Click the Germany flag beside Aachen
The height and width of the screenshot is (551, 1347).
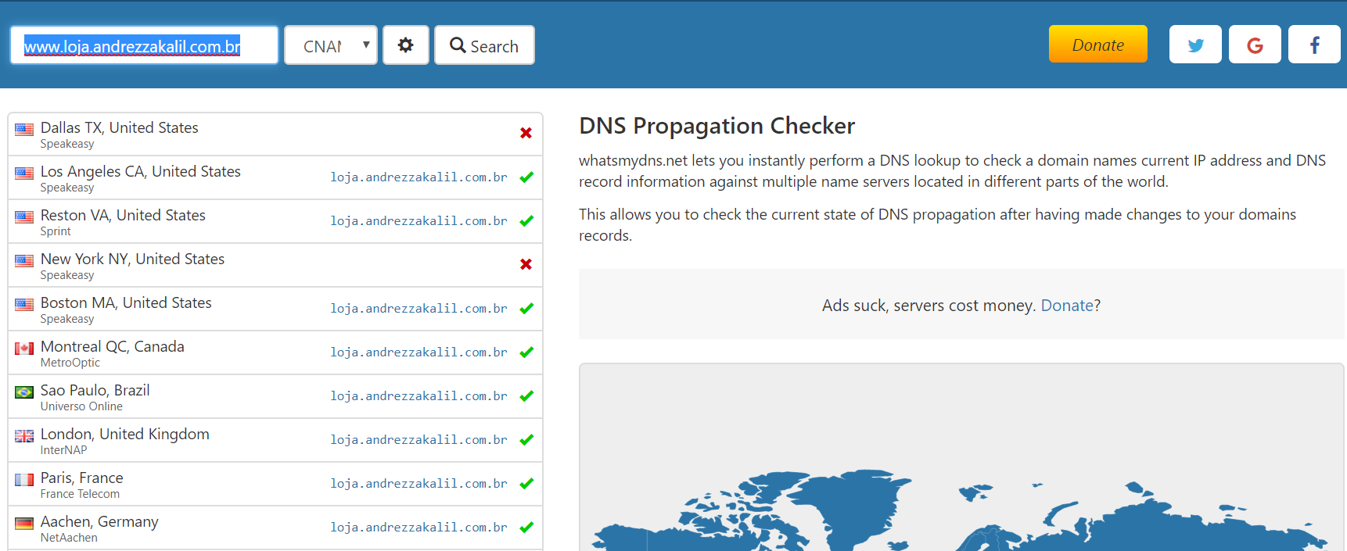(x=24, y=523)
